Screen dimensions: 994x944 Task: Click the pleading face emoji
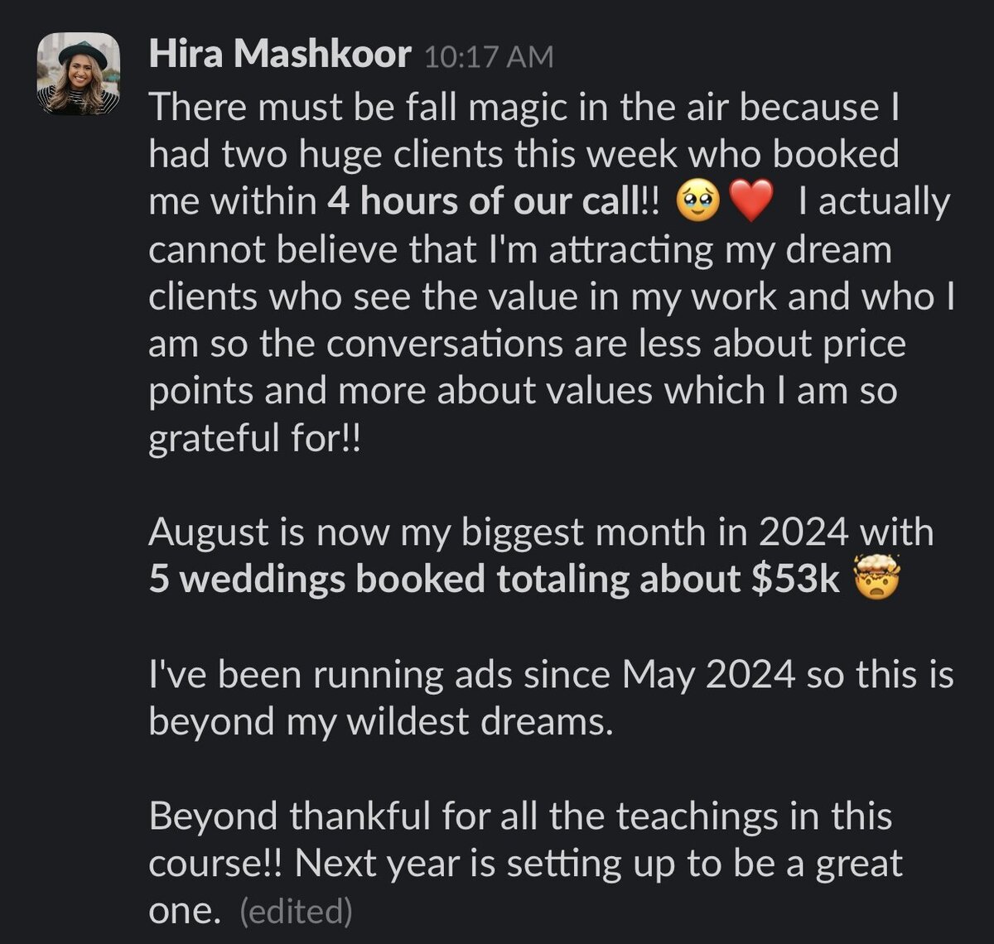click(698, 203)
